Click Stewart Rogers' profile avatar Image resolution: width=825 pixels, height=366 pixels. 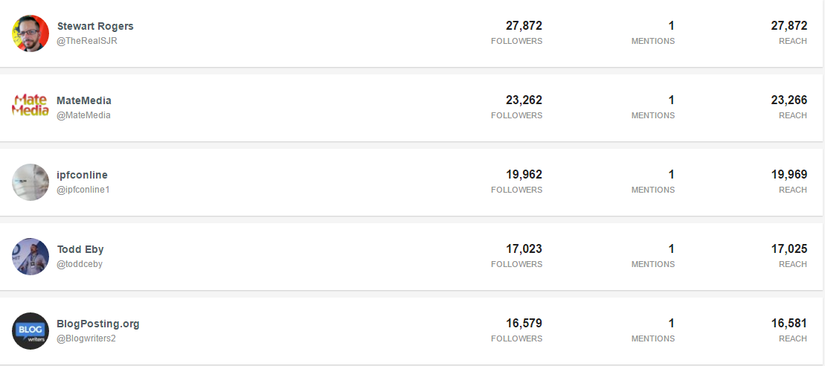click(x=31, y=33)
